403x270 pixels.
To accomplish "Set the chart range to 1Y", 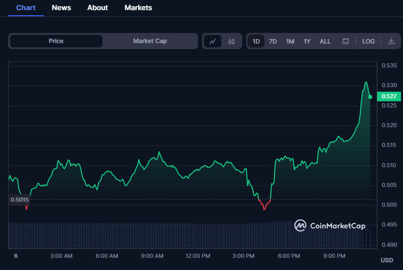I will pos(307,41).
